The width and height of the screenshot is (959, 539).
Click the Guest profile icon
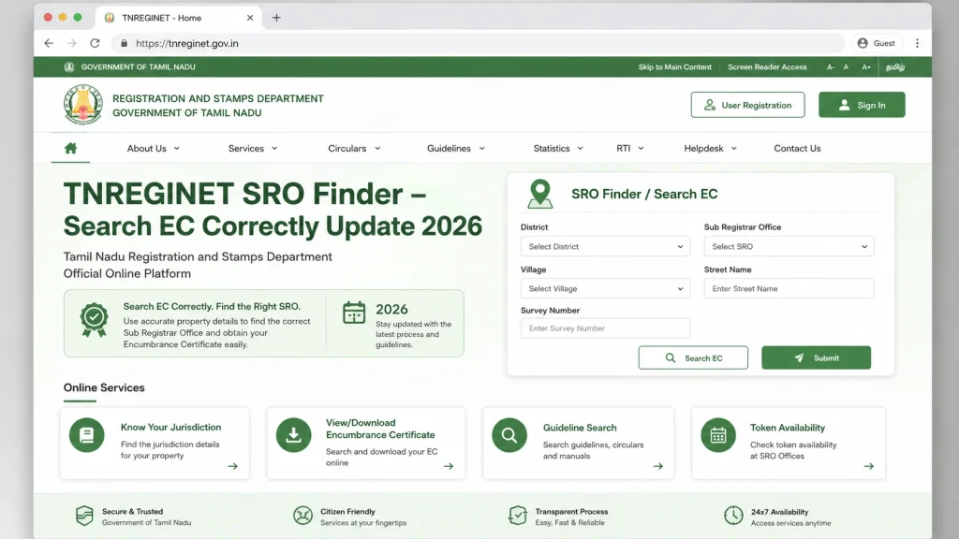coord(863,43)
